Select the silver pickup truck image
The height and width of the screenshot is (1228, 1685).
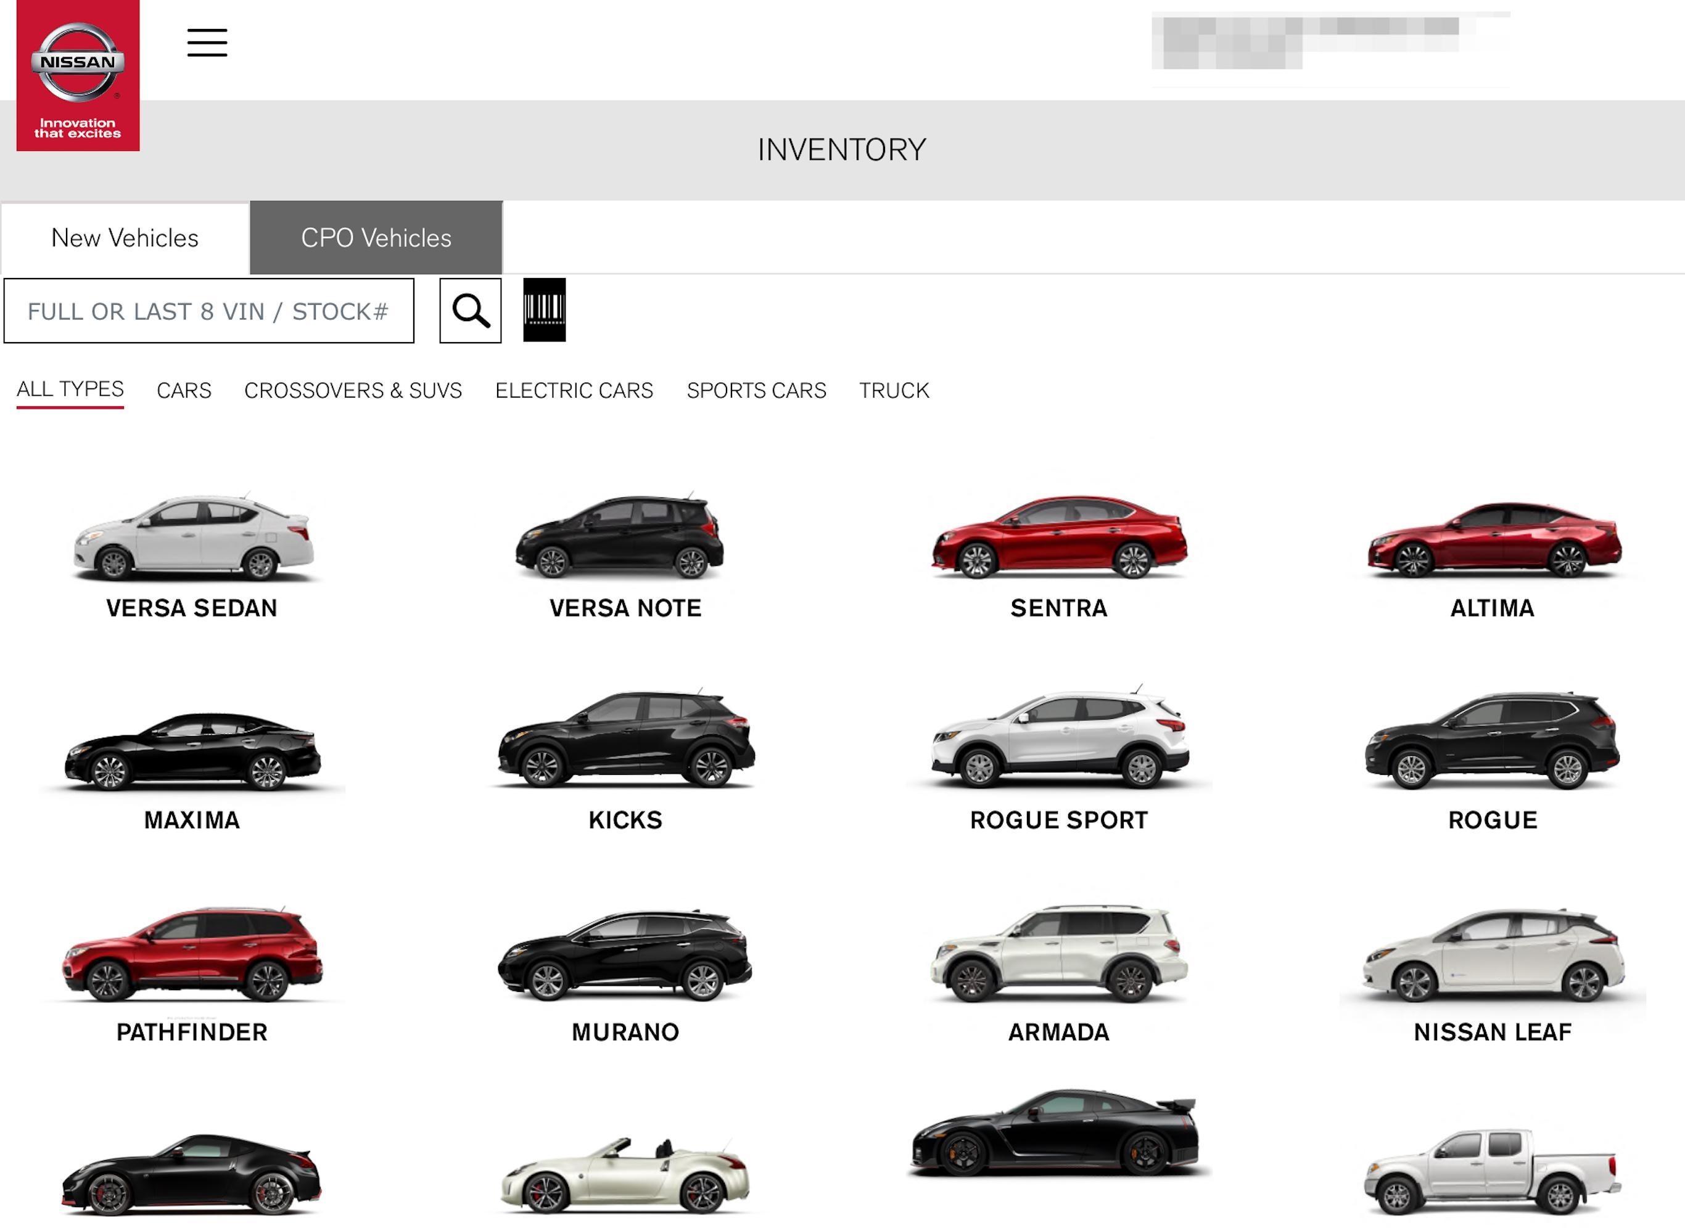(1493, 1173)
